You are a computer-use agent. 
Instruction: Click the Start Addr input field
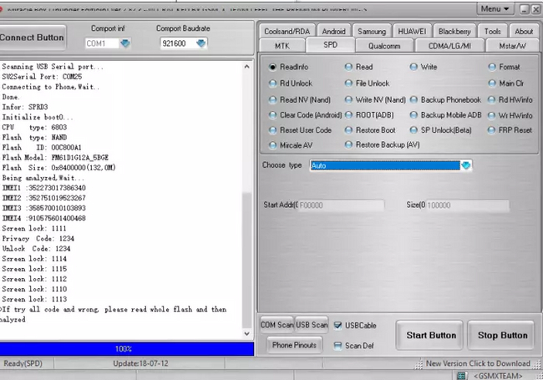point(341,205)
